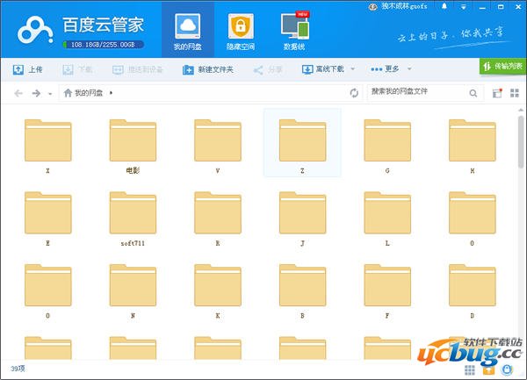Switch to grid view icon
The width and height of the screenshot is (527, 380).
tap(515, 93)
